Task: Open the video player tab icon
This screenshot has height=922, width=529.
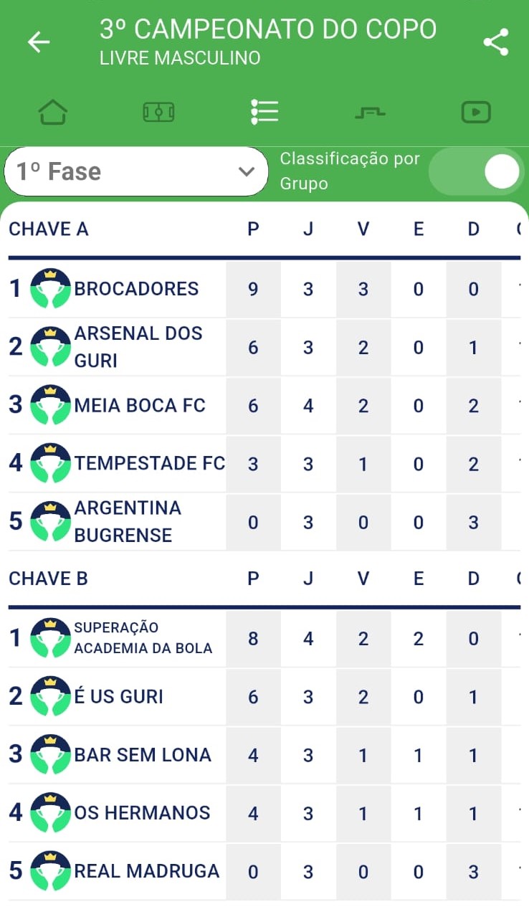Action: tap(476, 113)
